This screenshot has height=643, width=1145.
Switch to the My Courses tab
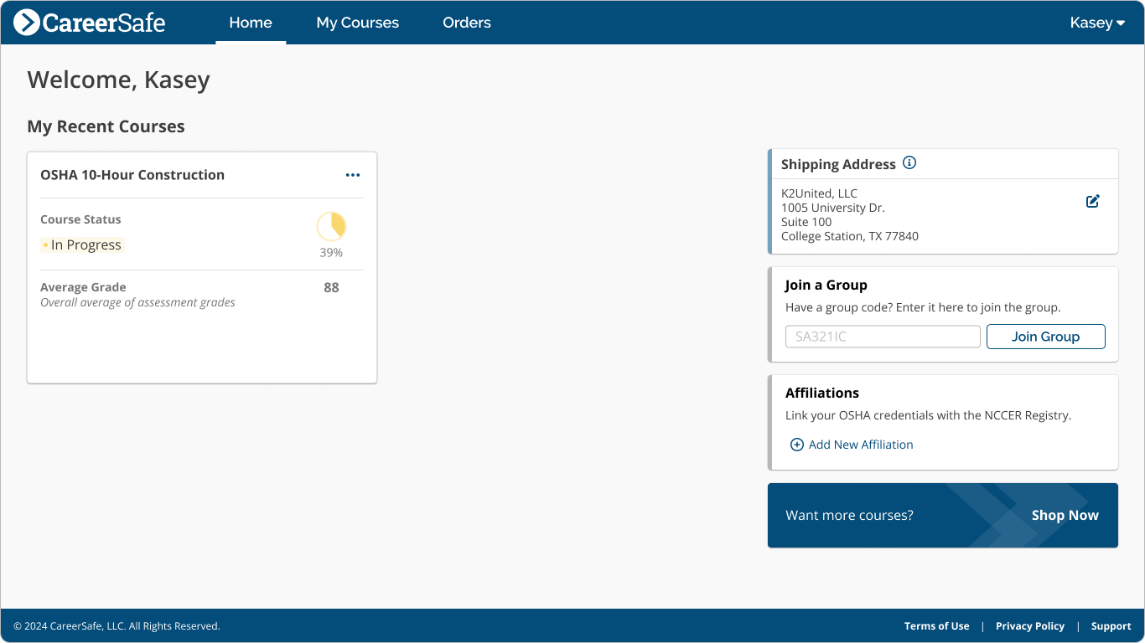coord(357,23)
